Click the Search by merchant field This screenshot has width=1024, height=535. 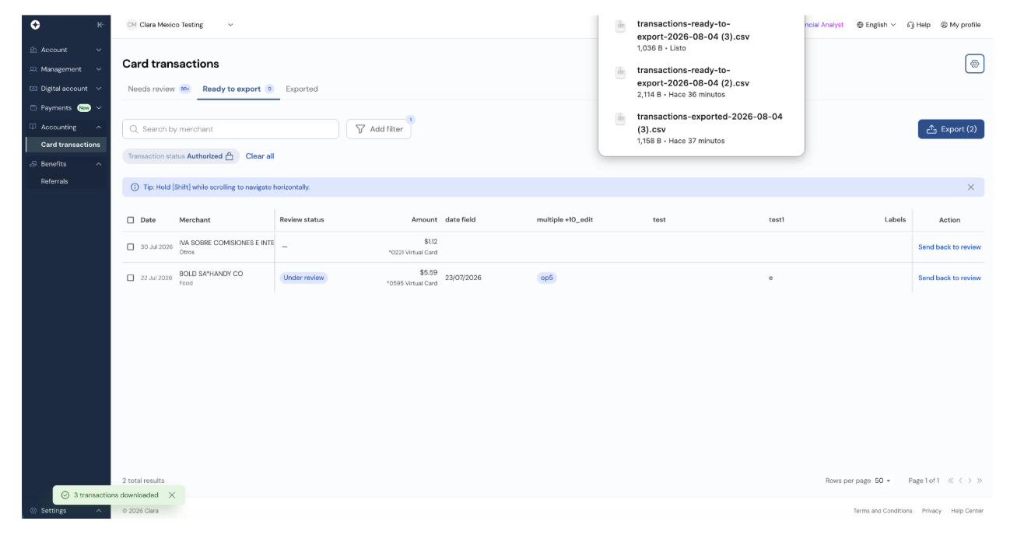coord(230,129)
